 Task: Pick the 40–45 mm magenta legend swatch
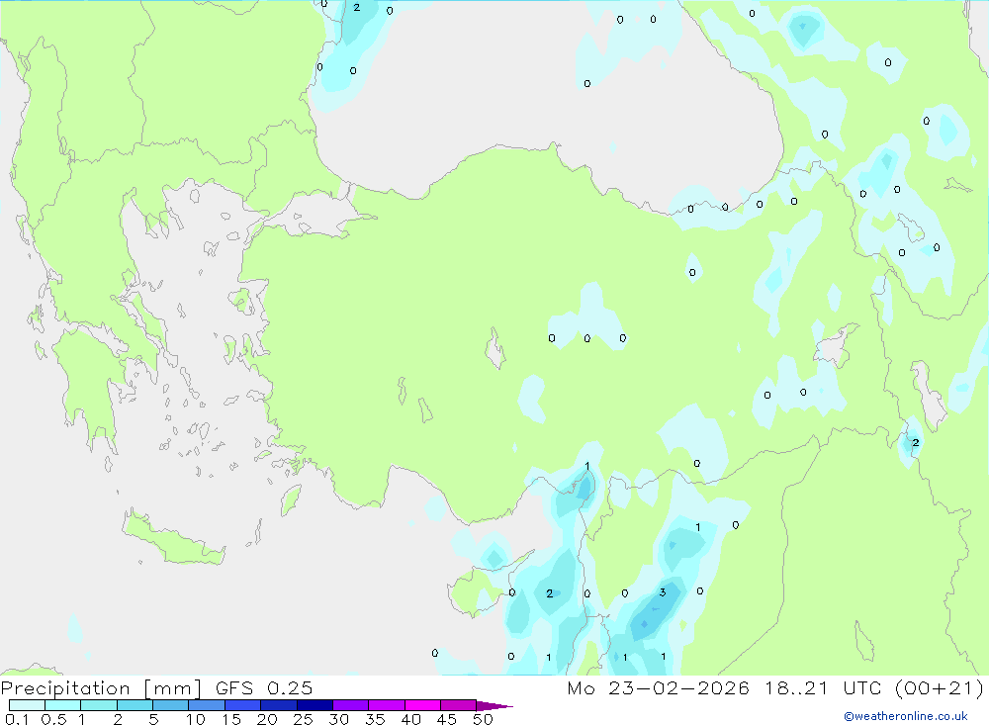pyautogui.click(x=422, y=705)
